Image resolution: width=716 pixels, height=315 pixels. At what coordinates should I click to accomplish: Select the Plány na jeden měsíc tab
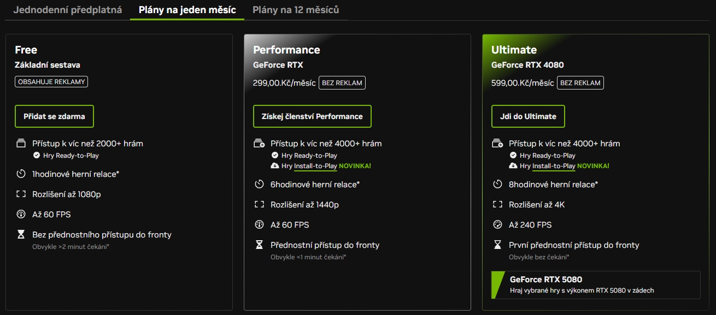pyautogui.click(x=187, y=9)
